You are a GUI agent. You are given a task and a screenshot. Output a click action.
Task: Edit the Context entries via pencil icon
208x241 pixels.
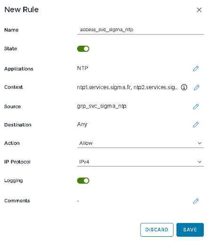(x=196, y=88)
